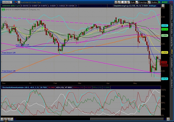174x122 pixels.
Task: Open the Dashboard side tab
Action: pyautogui.click(x=172, y=63)
